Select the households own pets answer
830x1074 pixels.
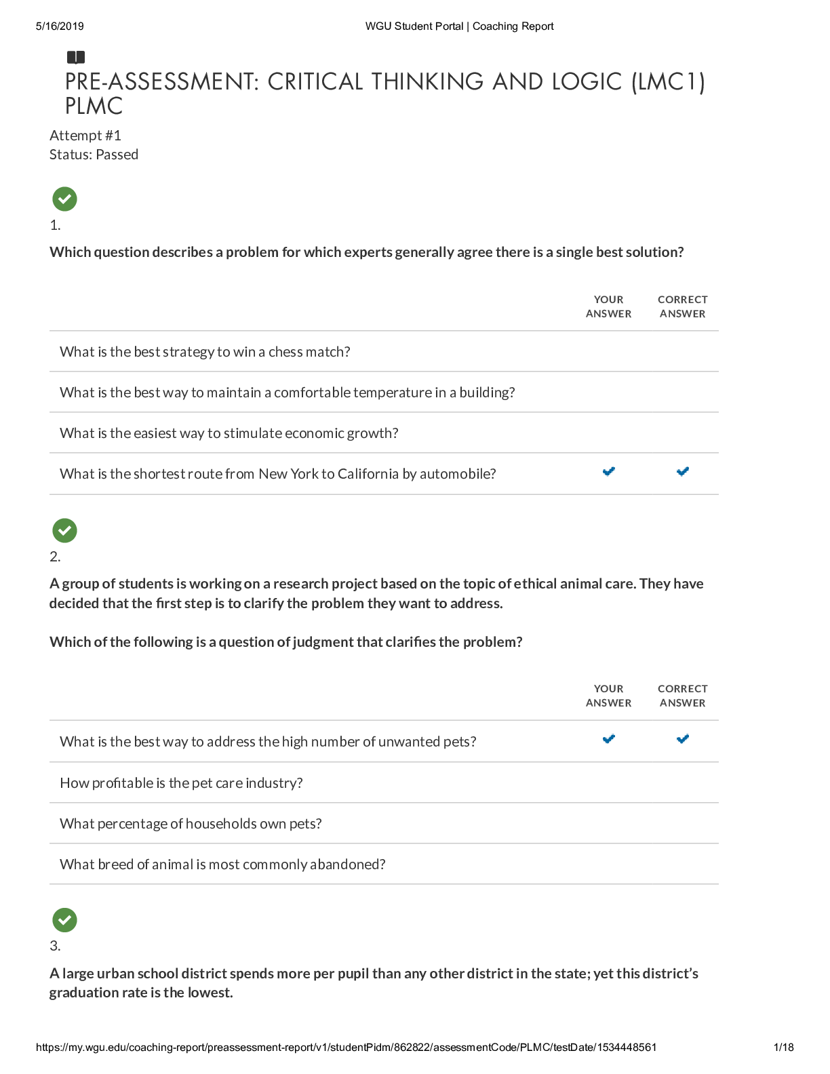coord(191,824)
